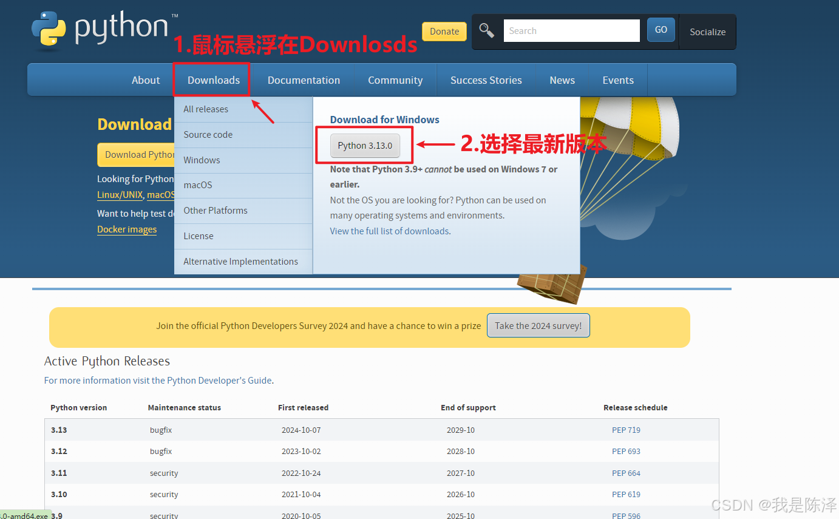Open the Events menu
Viewport: 839px width, 519px height.
618,80
